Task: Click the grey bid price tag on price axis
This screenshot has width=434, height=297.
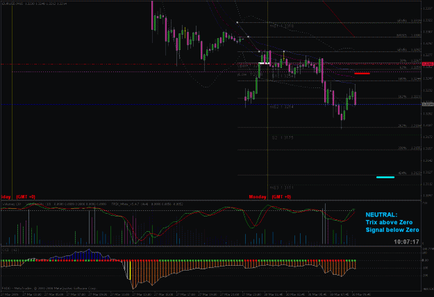Action: 428,104
